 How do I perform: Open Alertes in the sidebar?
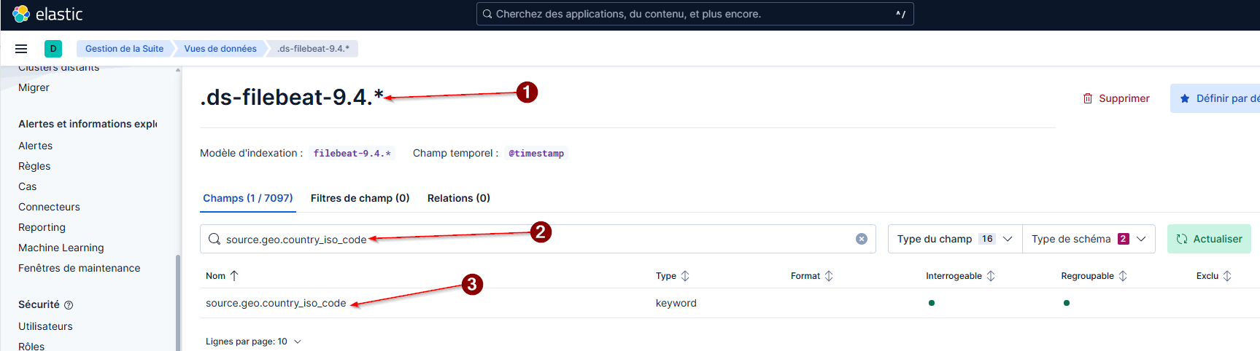[x=35, y=146]
